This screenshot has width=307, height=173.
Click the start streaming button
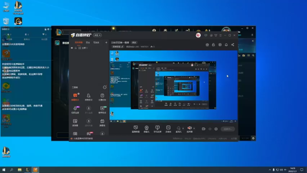(228, 129)
